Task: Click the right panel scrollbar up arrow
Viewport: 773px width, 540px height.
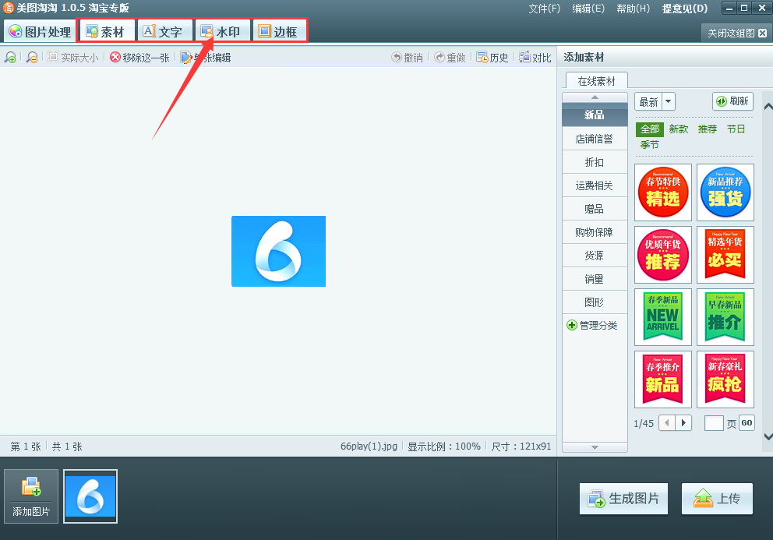Action: tap(768, 106)
